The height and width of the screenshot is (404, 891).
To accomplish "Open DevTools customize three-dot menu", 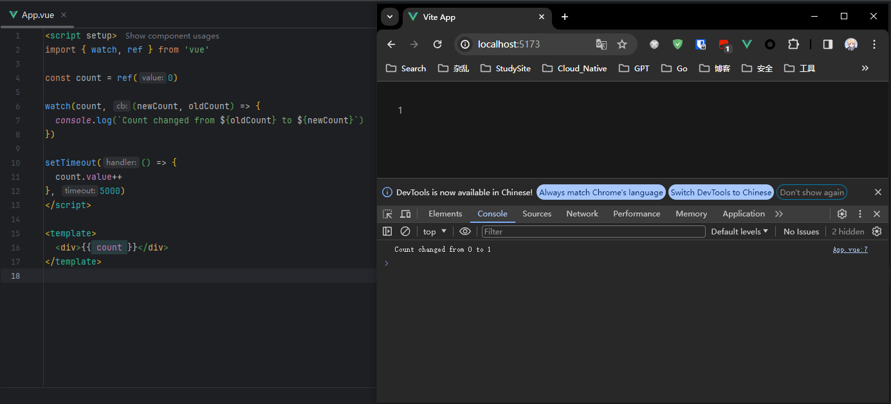I will tap(860, 214).
